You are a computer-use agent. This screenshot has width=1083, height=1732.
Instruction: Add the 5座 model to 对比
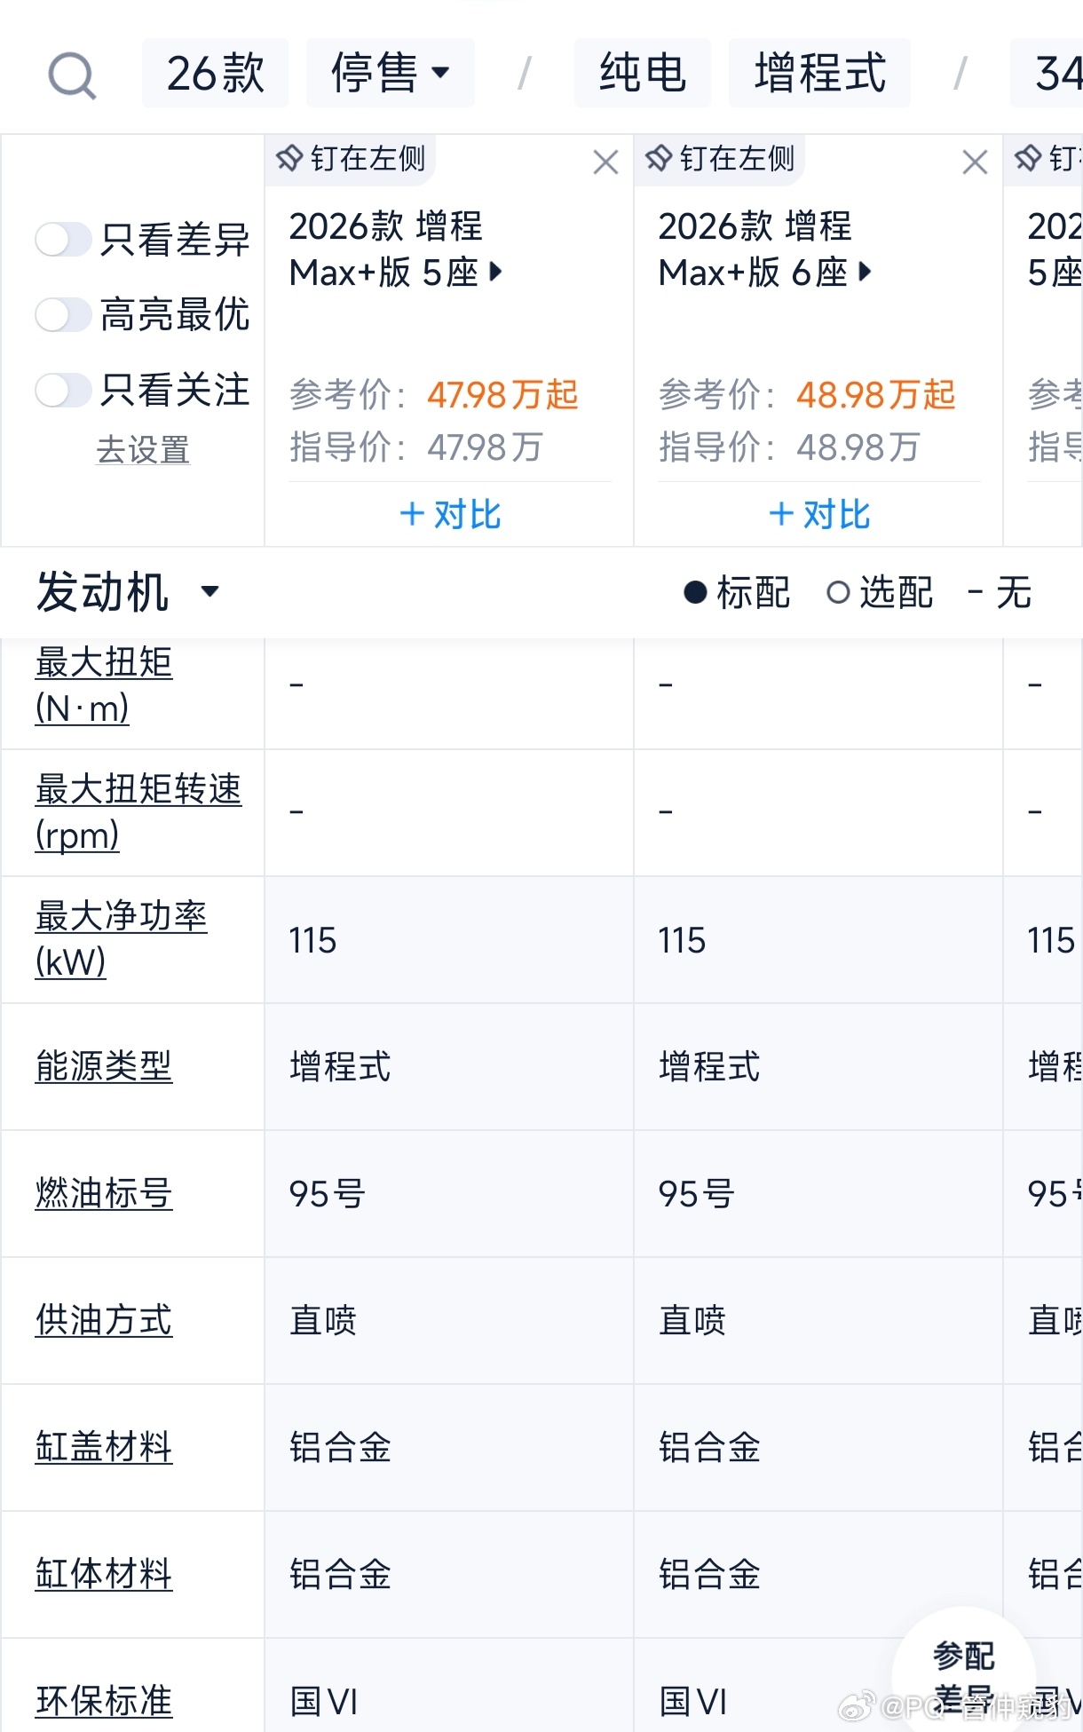click(x=450, y=514)
